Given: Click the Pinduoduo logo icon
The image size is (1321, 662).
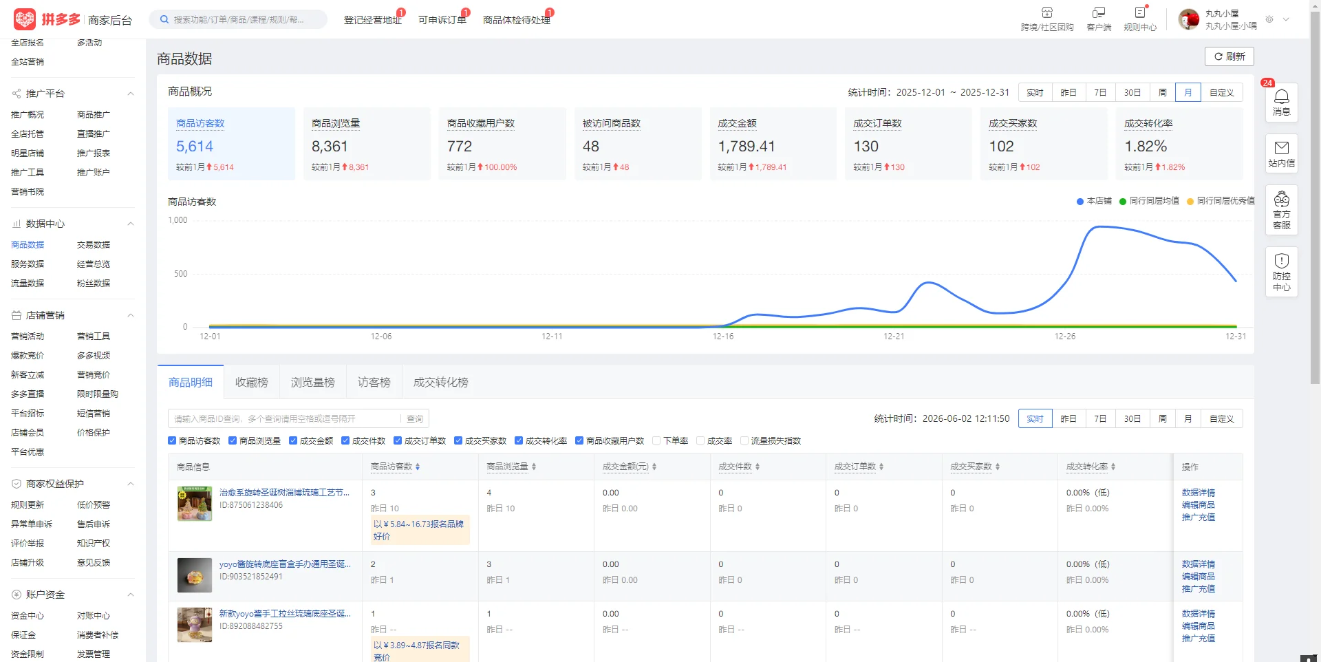Looking at the screenshot, I should [25, 19].
